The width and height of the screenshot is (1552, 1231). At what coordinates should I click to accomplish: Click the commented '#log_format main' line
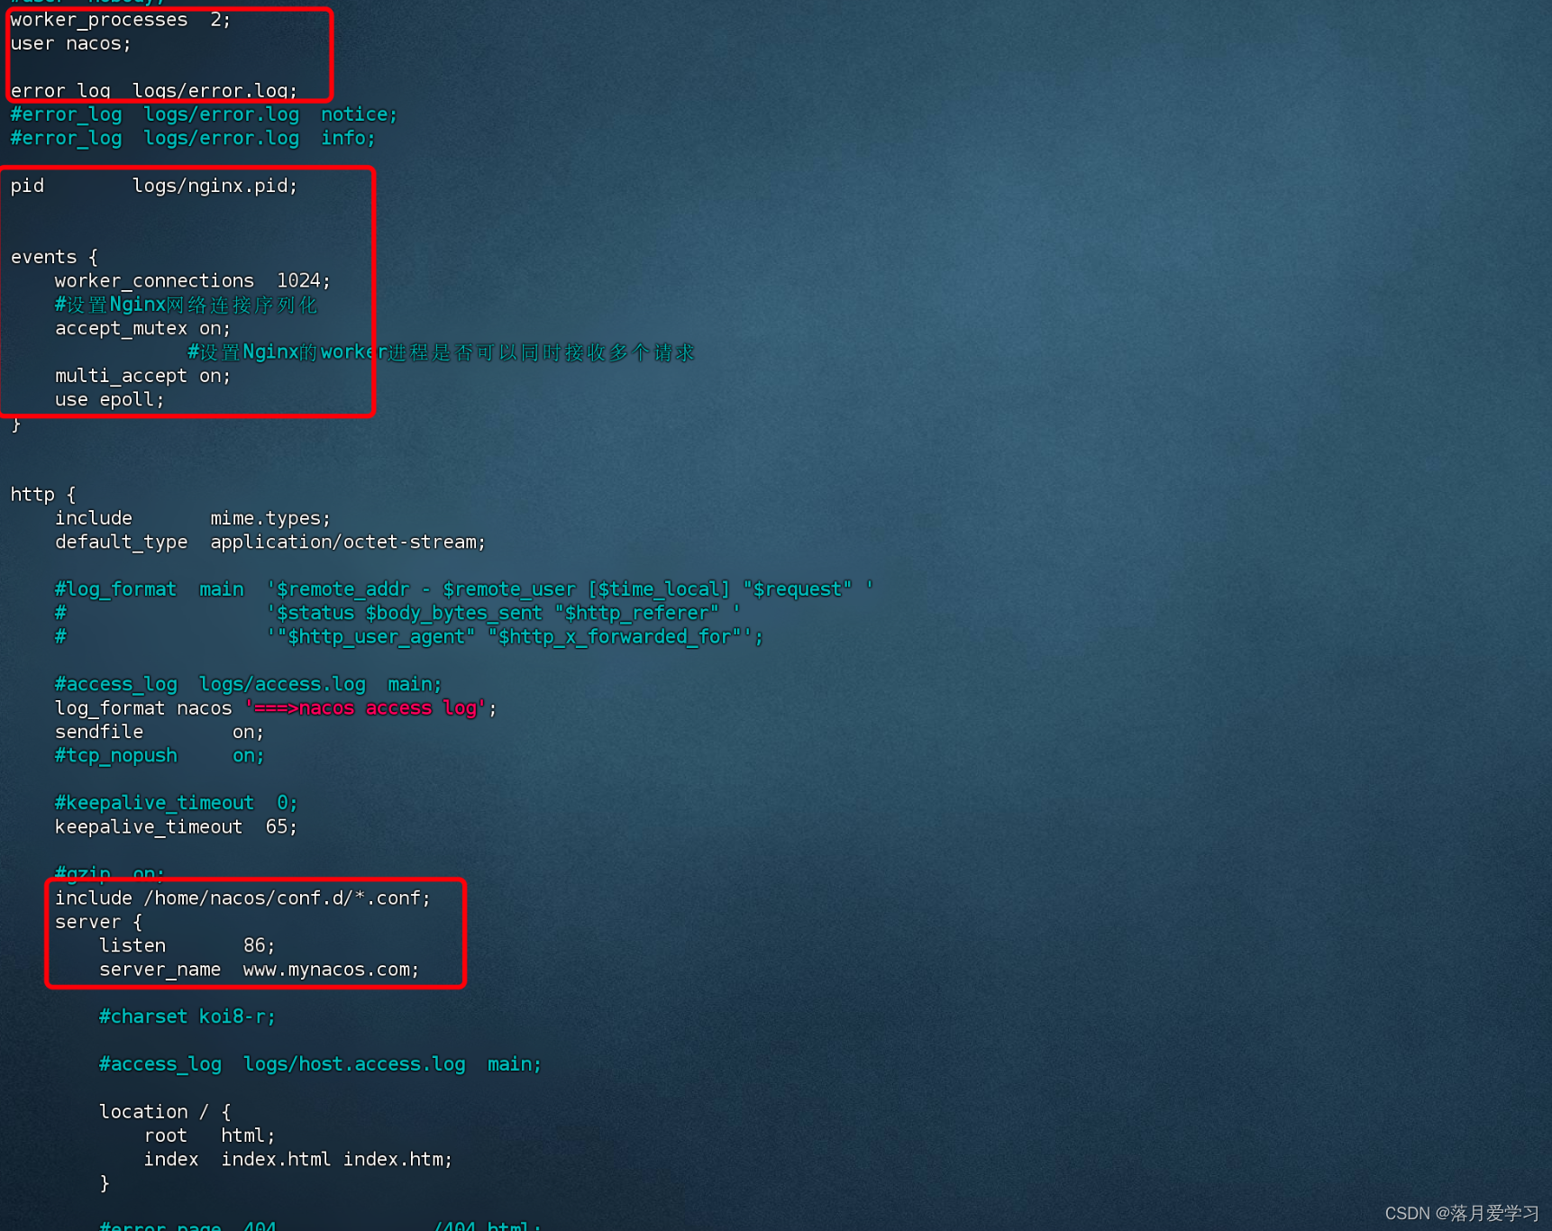pos(463,589)
